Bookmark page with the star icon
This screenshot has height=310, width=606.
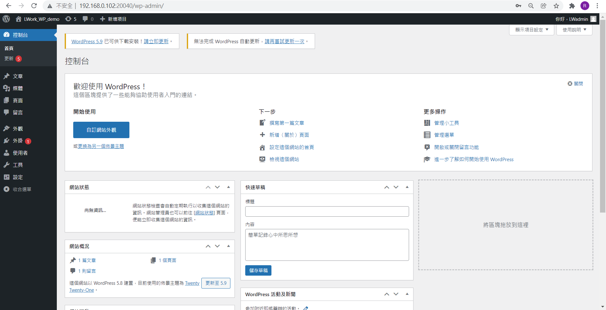tap(556, 6)
